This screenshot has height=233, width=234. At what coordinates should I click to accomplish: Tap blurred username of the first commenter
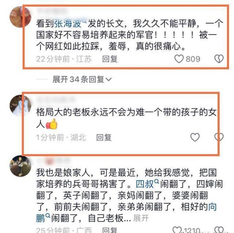[x=51, y=11]
